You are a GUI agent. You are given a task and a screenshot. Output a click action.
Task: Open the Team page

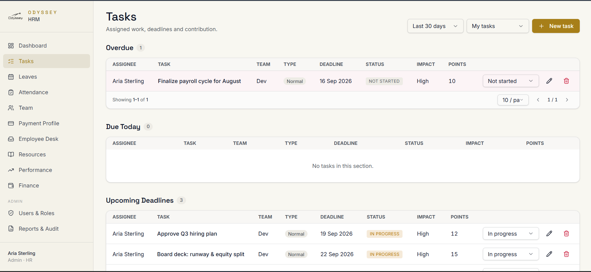pyautogui.click(x=46, y=108)
